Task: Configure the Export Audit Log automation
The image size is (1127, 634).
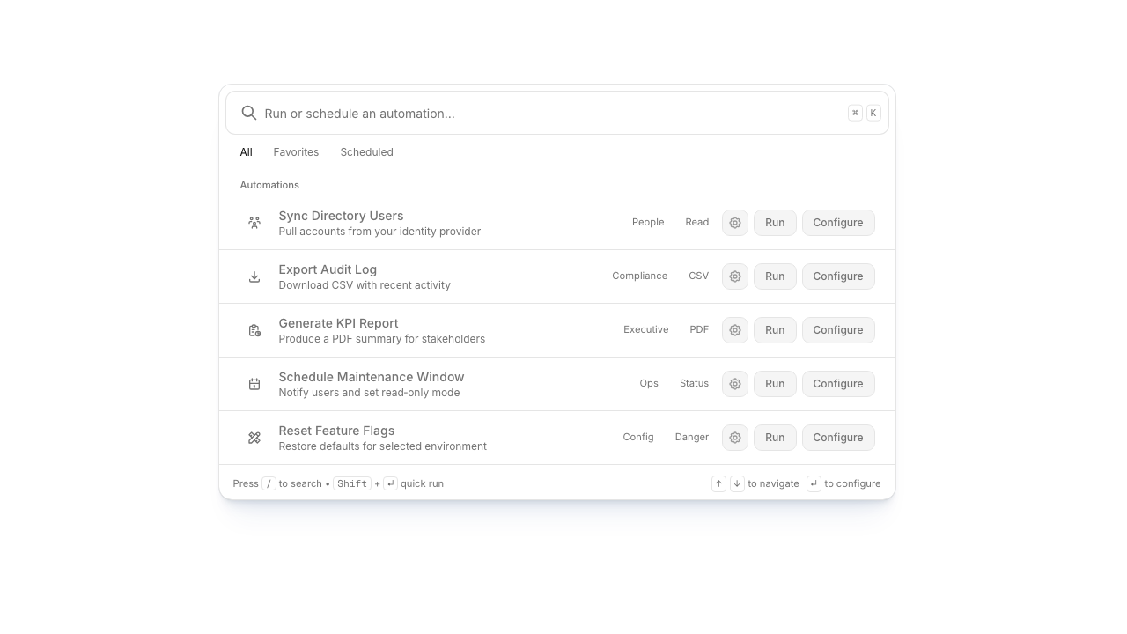Action: [837, 276]
